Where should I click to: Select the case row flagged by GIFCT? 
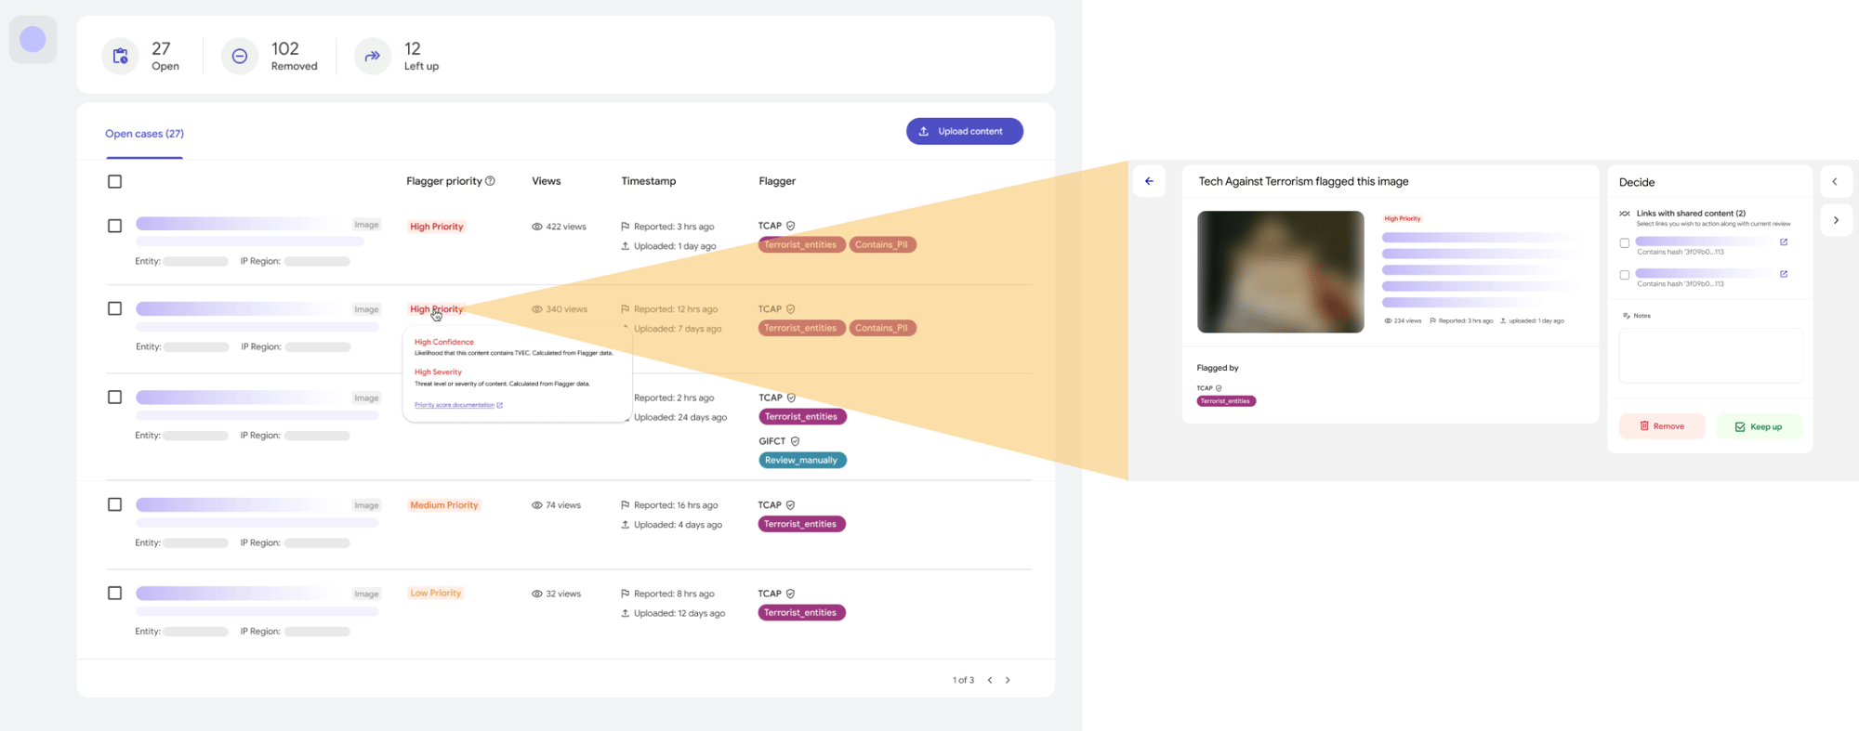coord(114,397)
